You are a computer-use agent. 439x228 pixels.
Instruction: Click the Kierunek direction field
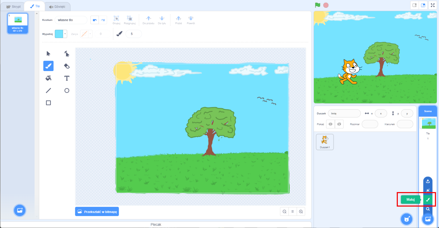(x=405, y=124)
